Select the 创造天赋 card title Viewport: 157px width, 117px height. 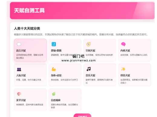(125, 75)
